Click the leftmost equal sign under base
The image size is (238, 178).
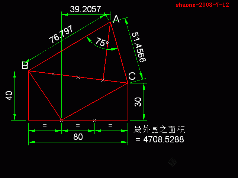tap(45, 125)
